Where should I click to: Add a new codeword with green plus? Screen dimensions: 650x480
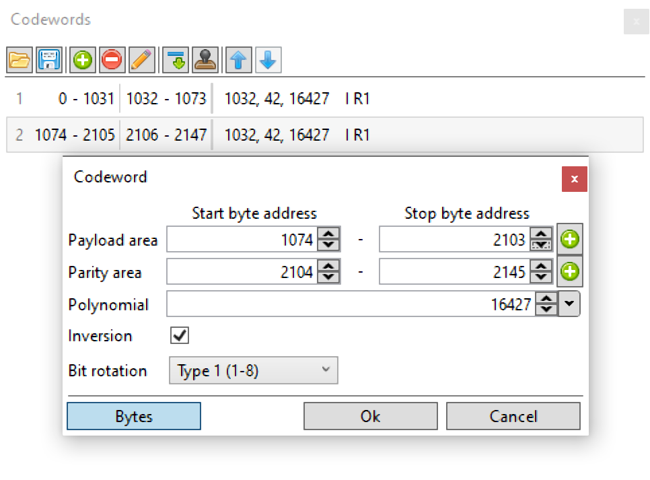83,60
